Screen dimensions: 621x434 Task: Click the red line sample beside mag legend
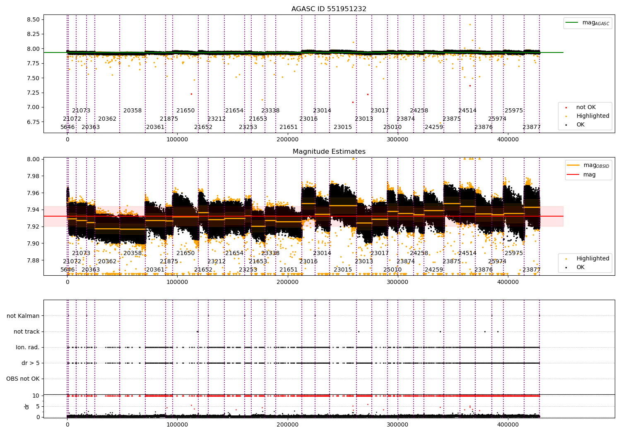pos(573,174)
